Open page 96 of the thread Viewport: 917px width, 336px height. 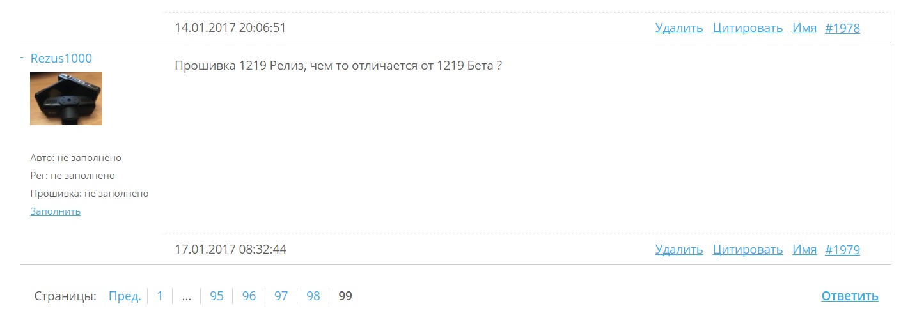click(x=249, y=296)
